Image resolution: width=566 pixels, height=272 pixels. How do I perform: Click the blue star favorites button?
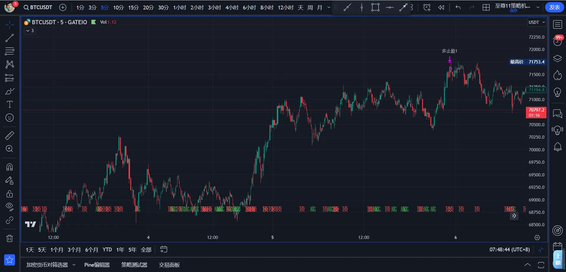(9, 260)
